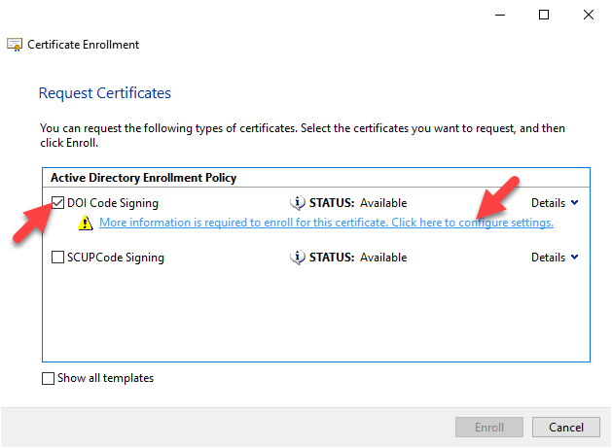
Task: Uncheck the DOI Code Signing checkbox
Action: 57,203
